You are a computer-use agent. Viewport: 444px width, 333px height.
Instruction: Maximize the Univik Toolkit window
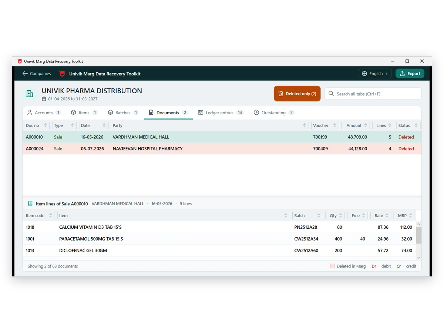pyautogui.click(x=407, y=61)
